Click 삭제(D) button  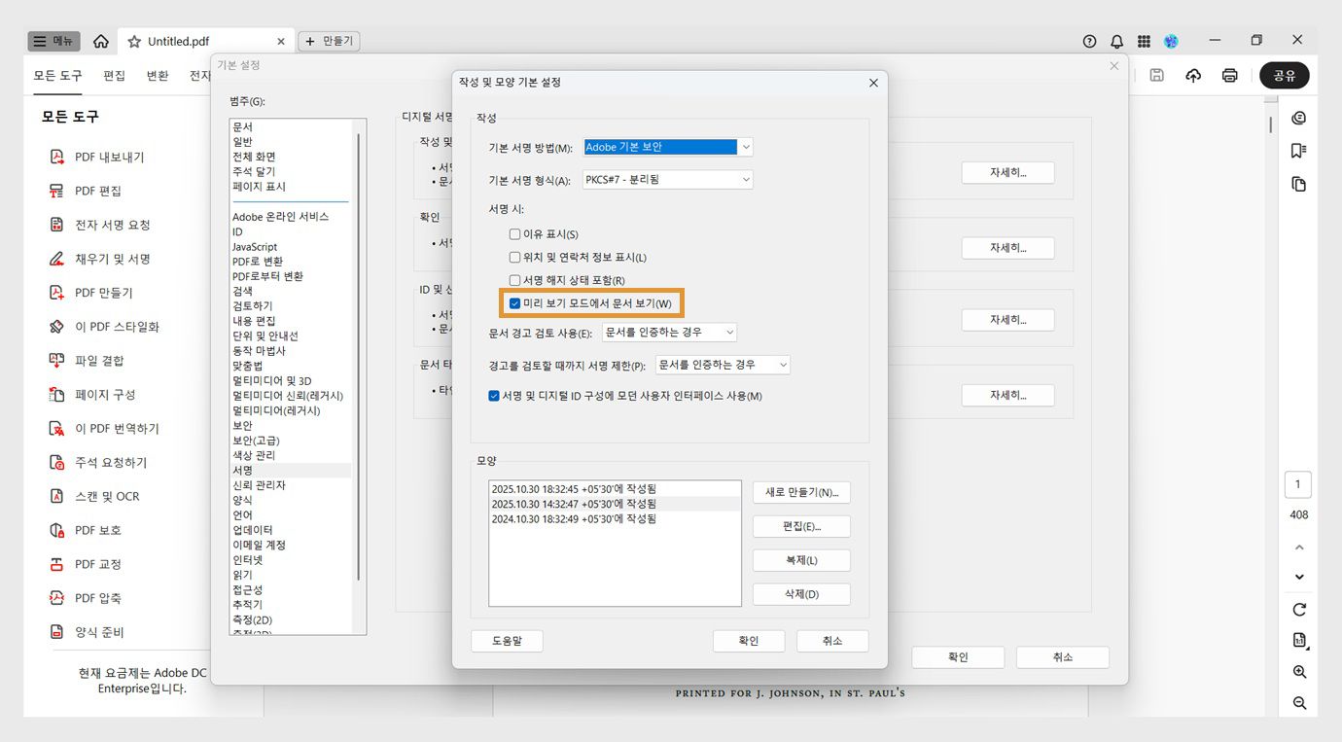[x=801, y=594]
